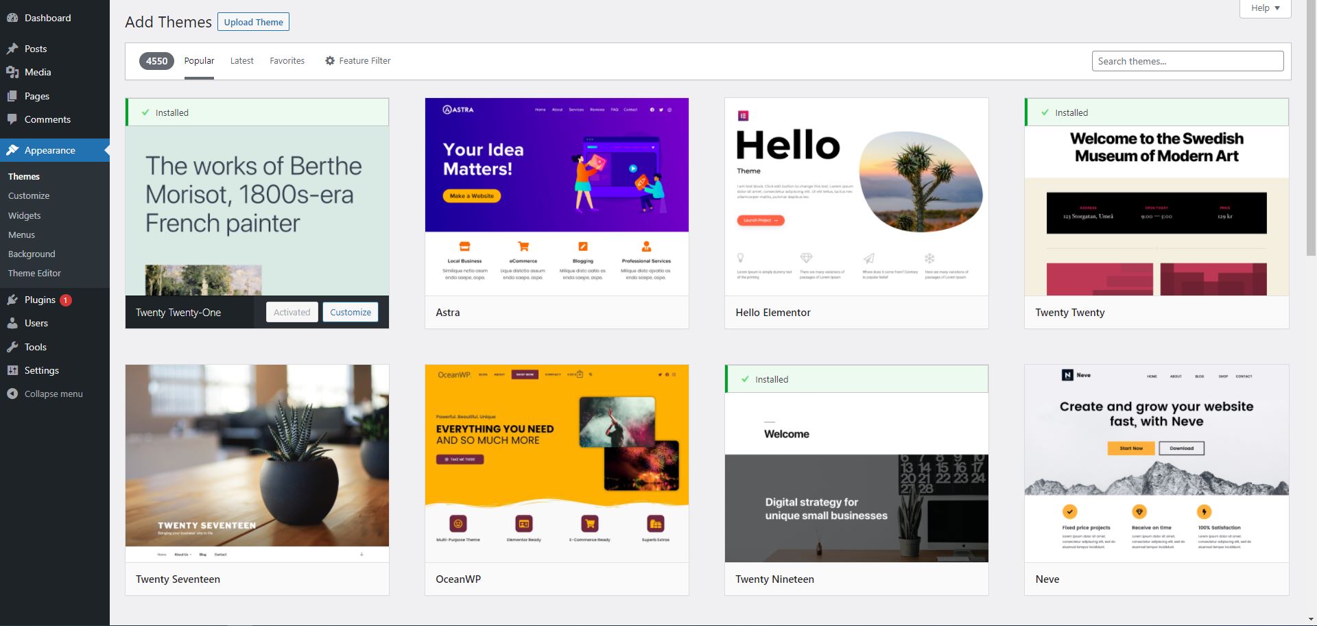This screenshot has width=1317, height=626.
Task: Open the Settings menu label
Action: pos(42,370)
